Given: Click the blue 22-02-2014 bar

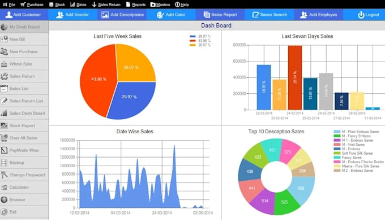Looking at the screenshot, I should coord(264,87).
